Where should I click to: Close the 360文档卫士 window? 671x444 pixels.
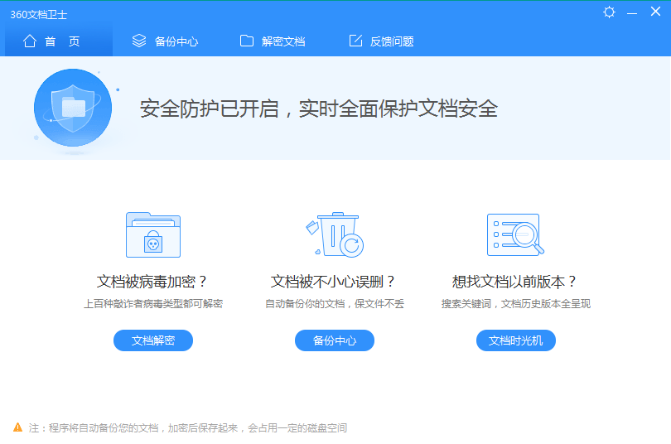(654, 12)
